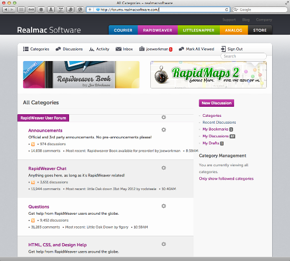Open the RSS feed icon for Questions

(33, 220)
